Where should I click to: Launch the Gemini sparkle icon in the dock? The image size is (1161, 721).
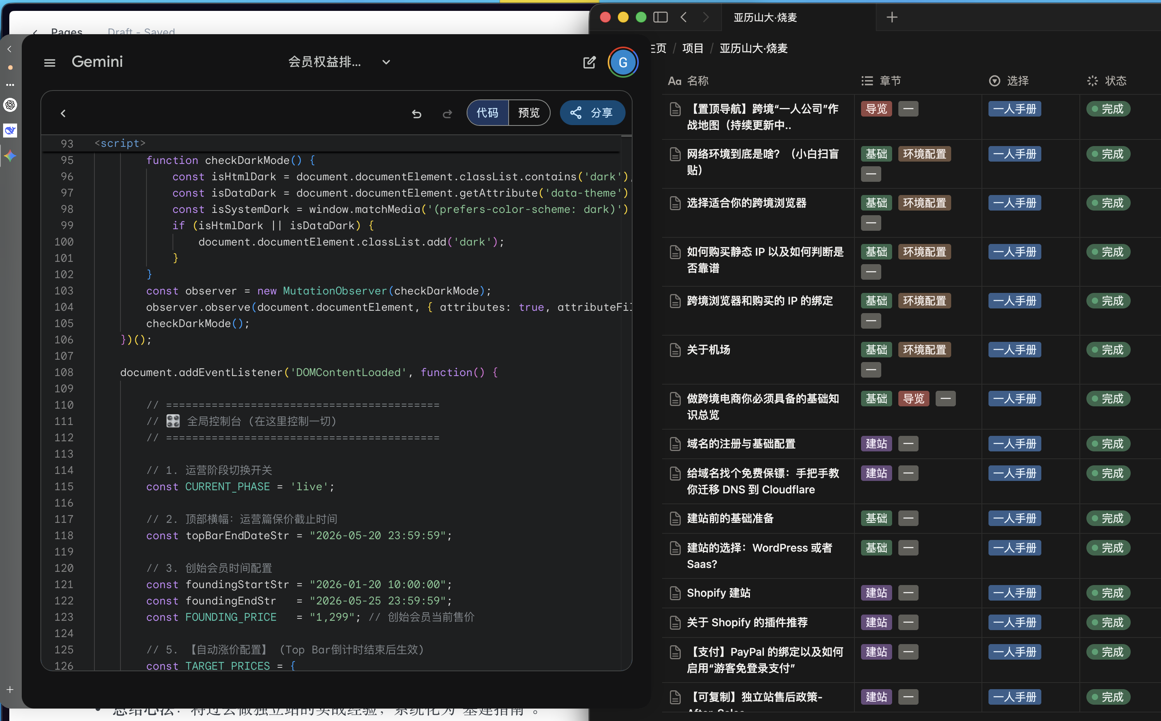[x=10, y=155]
